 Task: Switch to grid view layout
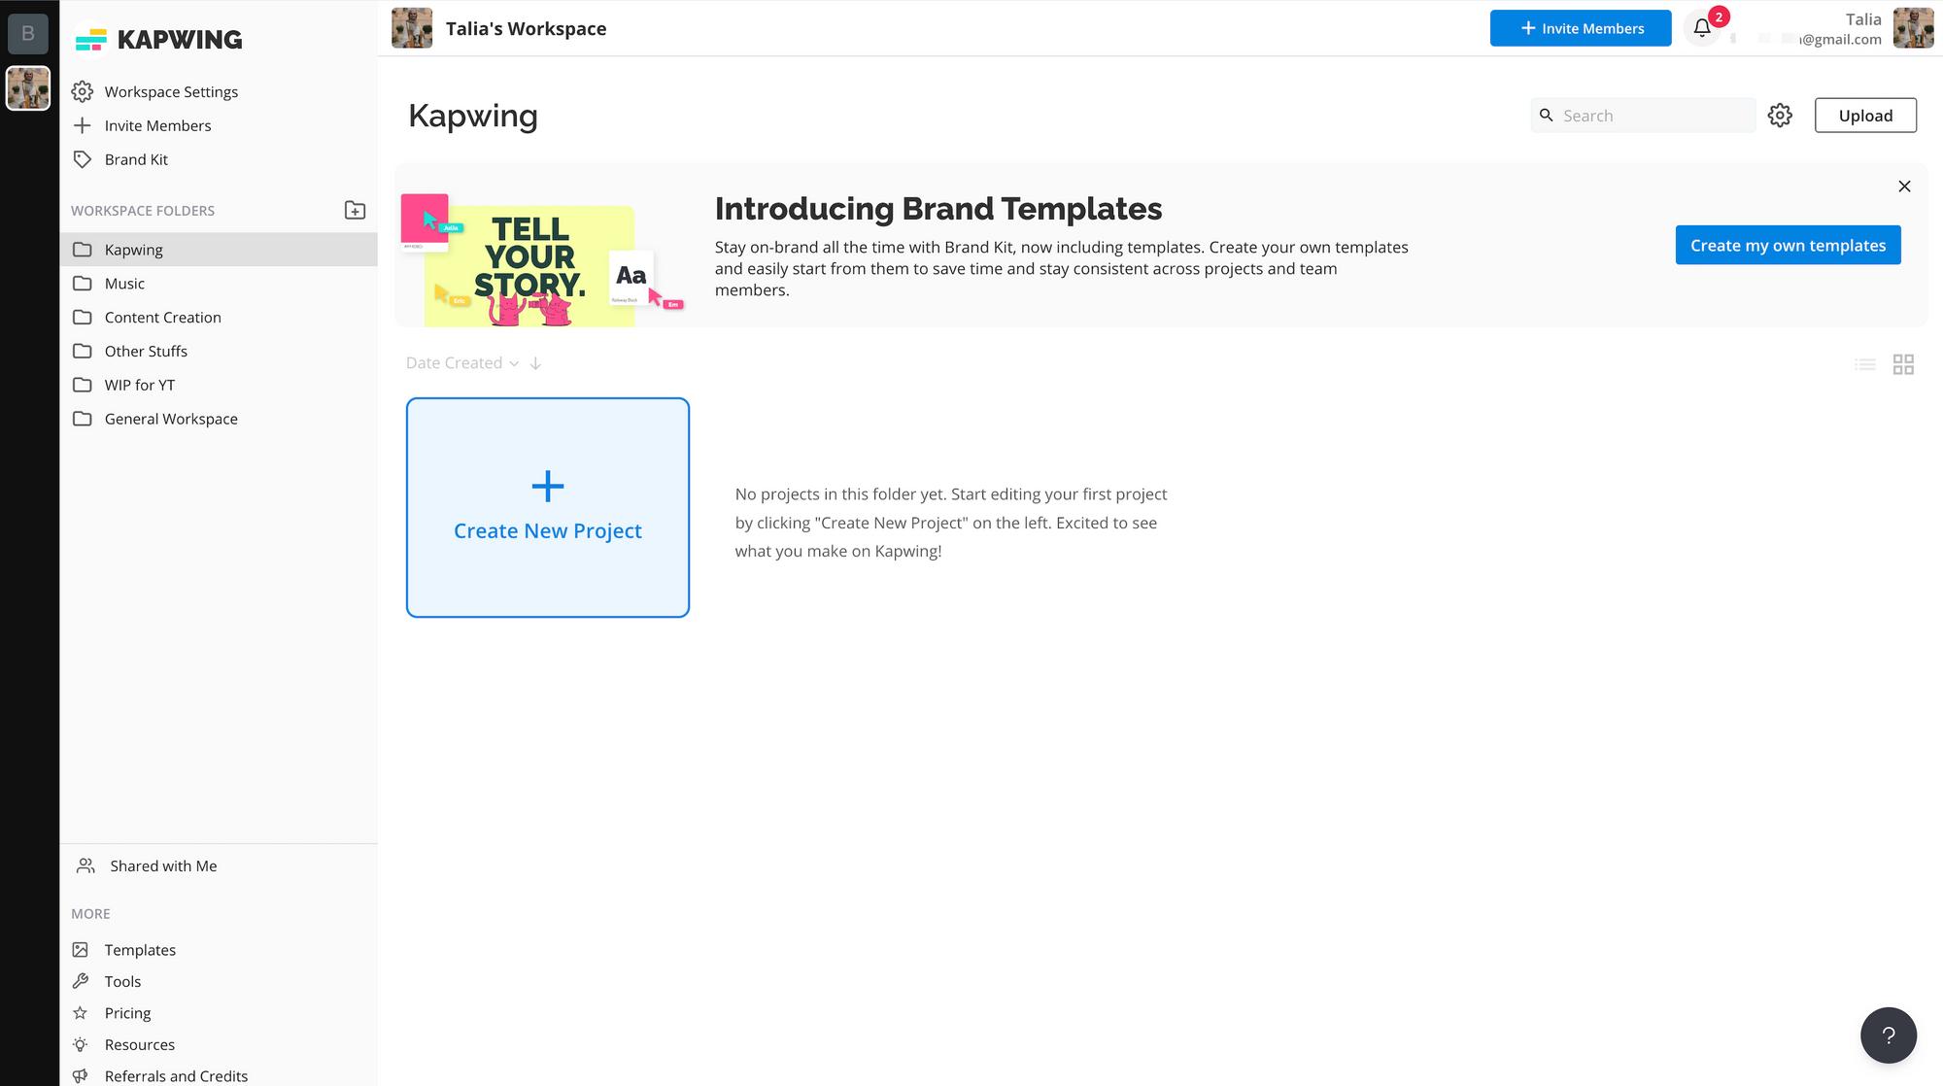coord(1903,364)
